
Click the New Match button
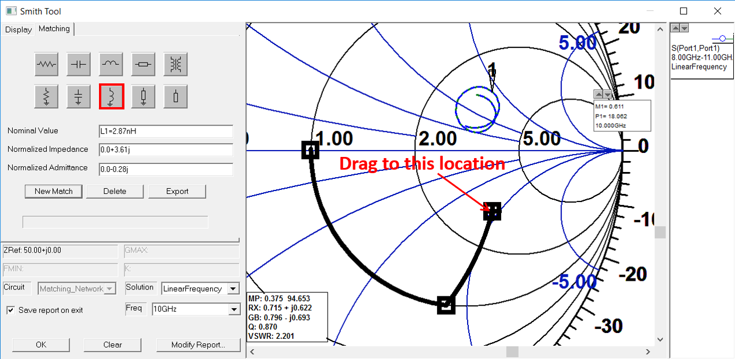tap(53, 191)
